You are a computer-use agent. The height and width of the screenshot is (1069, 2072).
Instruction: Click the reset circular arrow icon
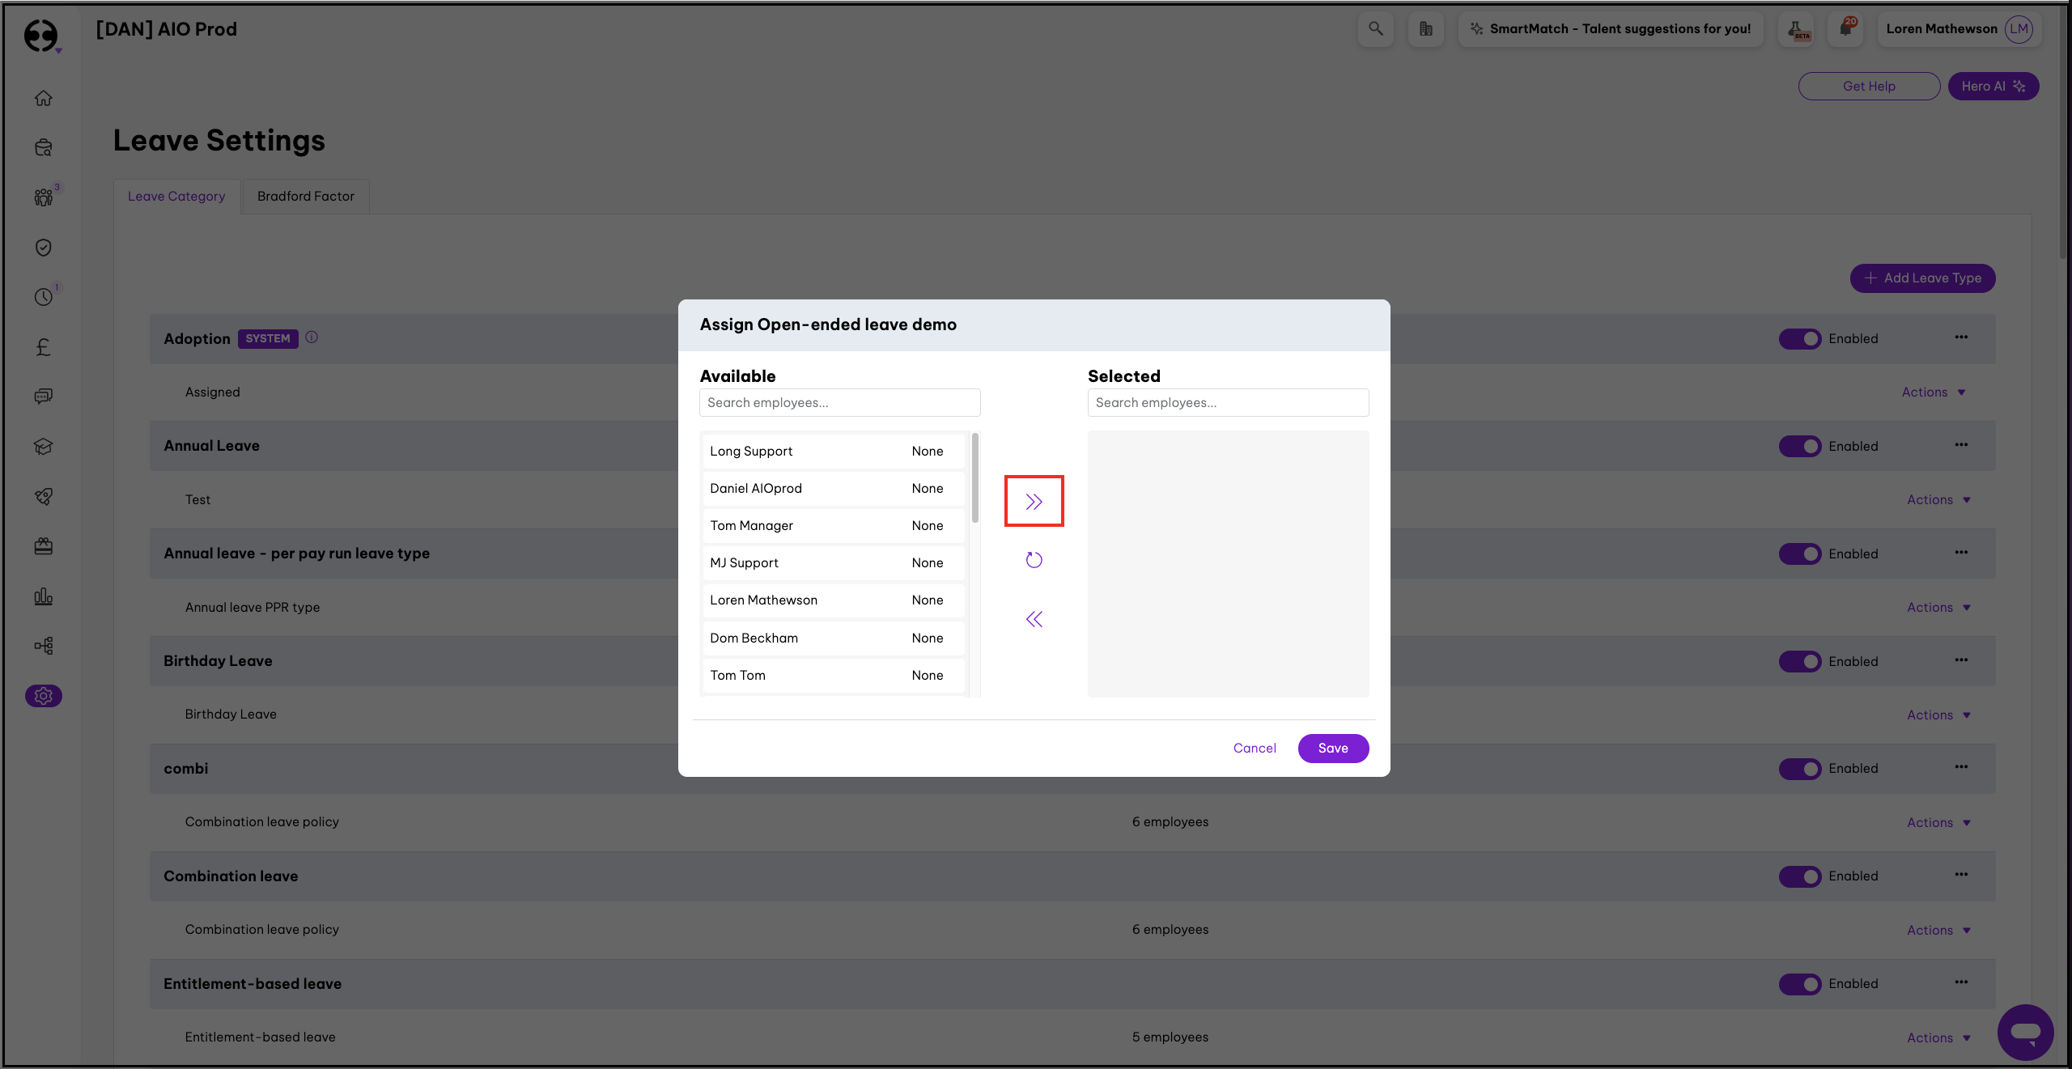coord(1034,560)
